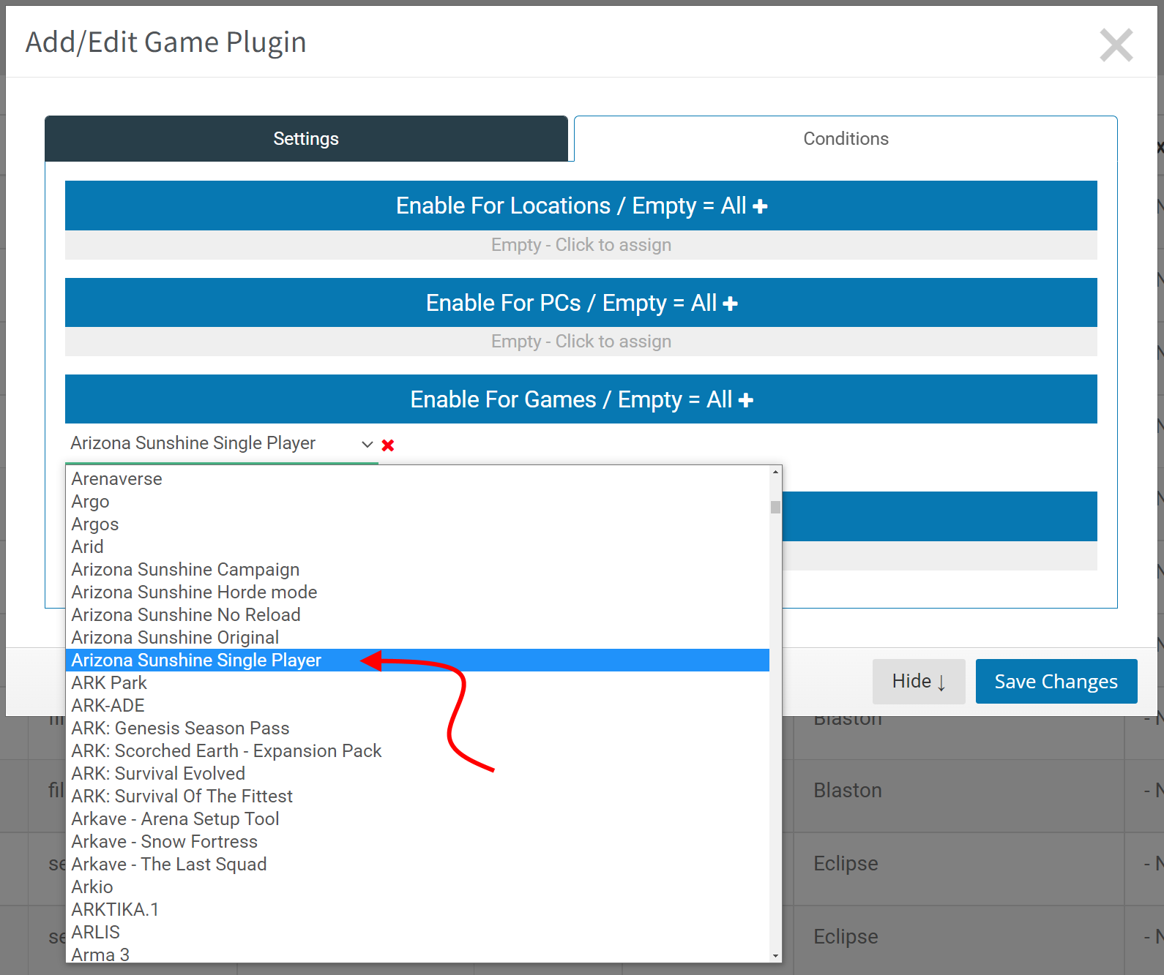Select ARK: Scorched Earth - Expansion Pack
Viewport: 1164px width, 975px height.
(417, 751)
